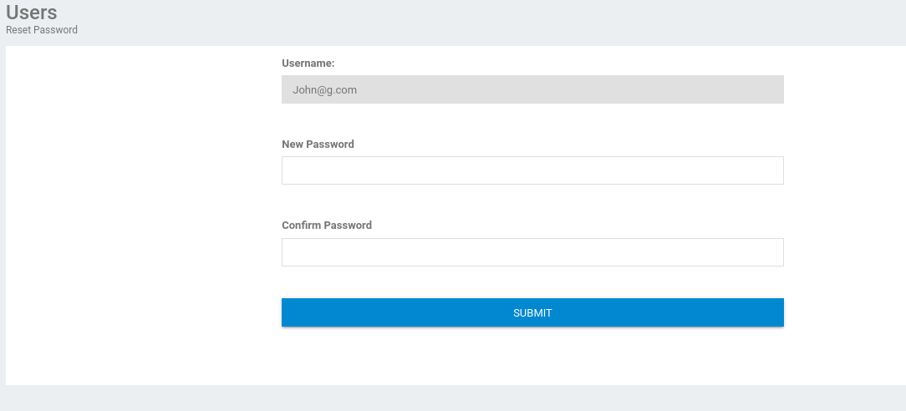Click the Users page heading
The height and width of the screenshot is (411, 906).
click(x=32, y=13)
